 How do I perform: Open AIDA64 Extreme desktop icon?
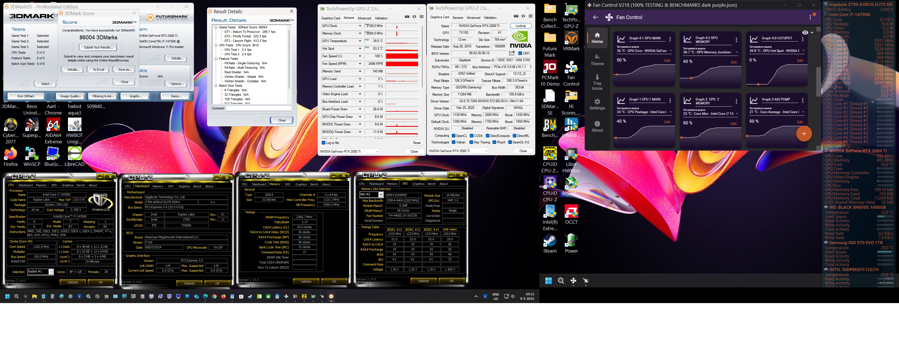53,131
